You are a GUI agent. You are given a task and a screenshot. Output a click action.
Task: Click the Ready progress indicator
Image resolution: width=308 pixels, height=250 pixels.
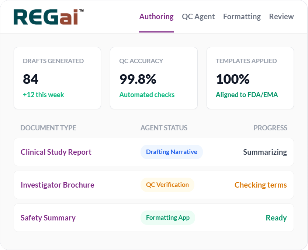click(x=276, y=218)
